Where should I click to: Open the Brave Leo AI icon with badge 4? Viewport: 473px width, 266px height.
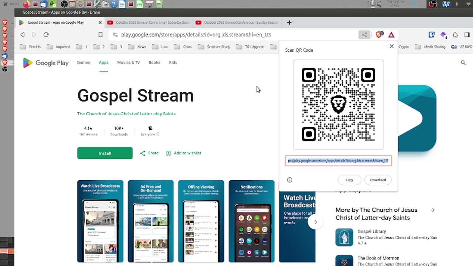click(443, 35)
